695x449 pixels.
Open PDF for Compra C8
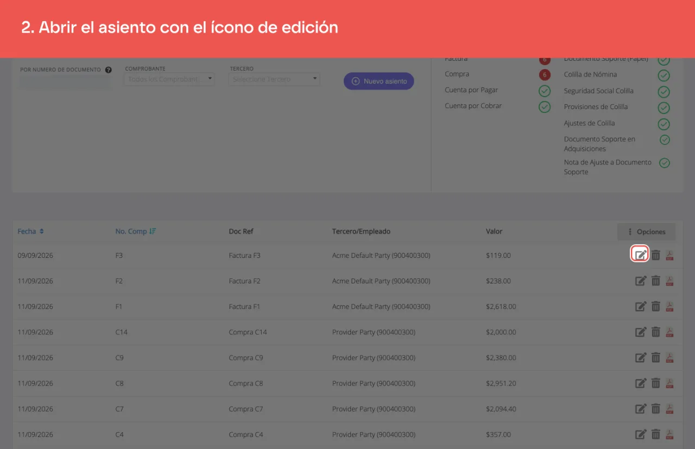[669, 383]
